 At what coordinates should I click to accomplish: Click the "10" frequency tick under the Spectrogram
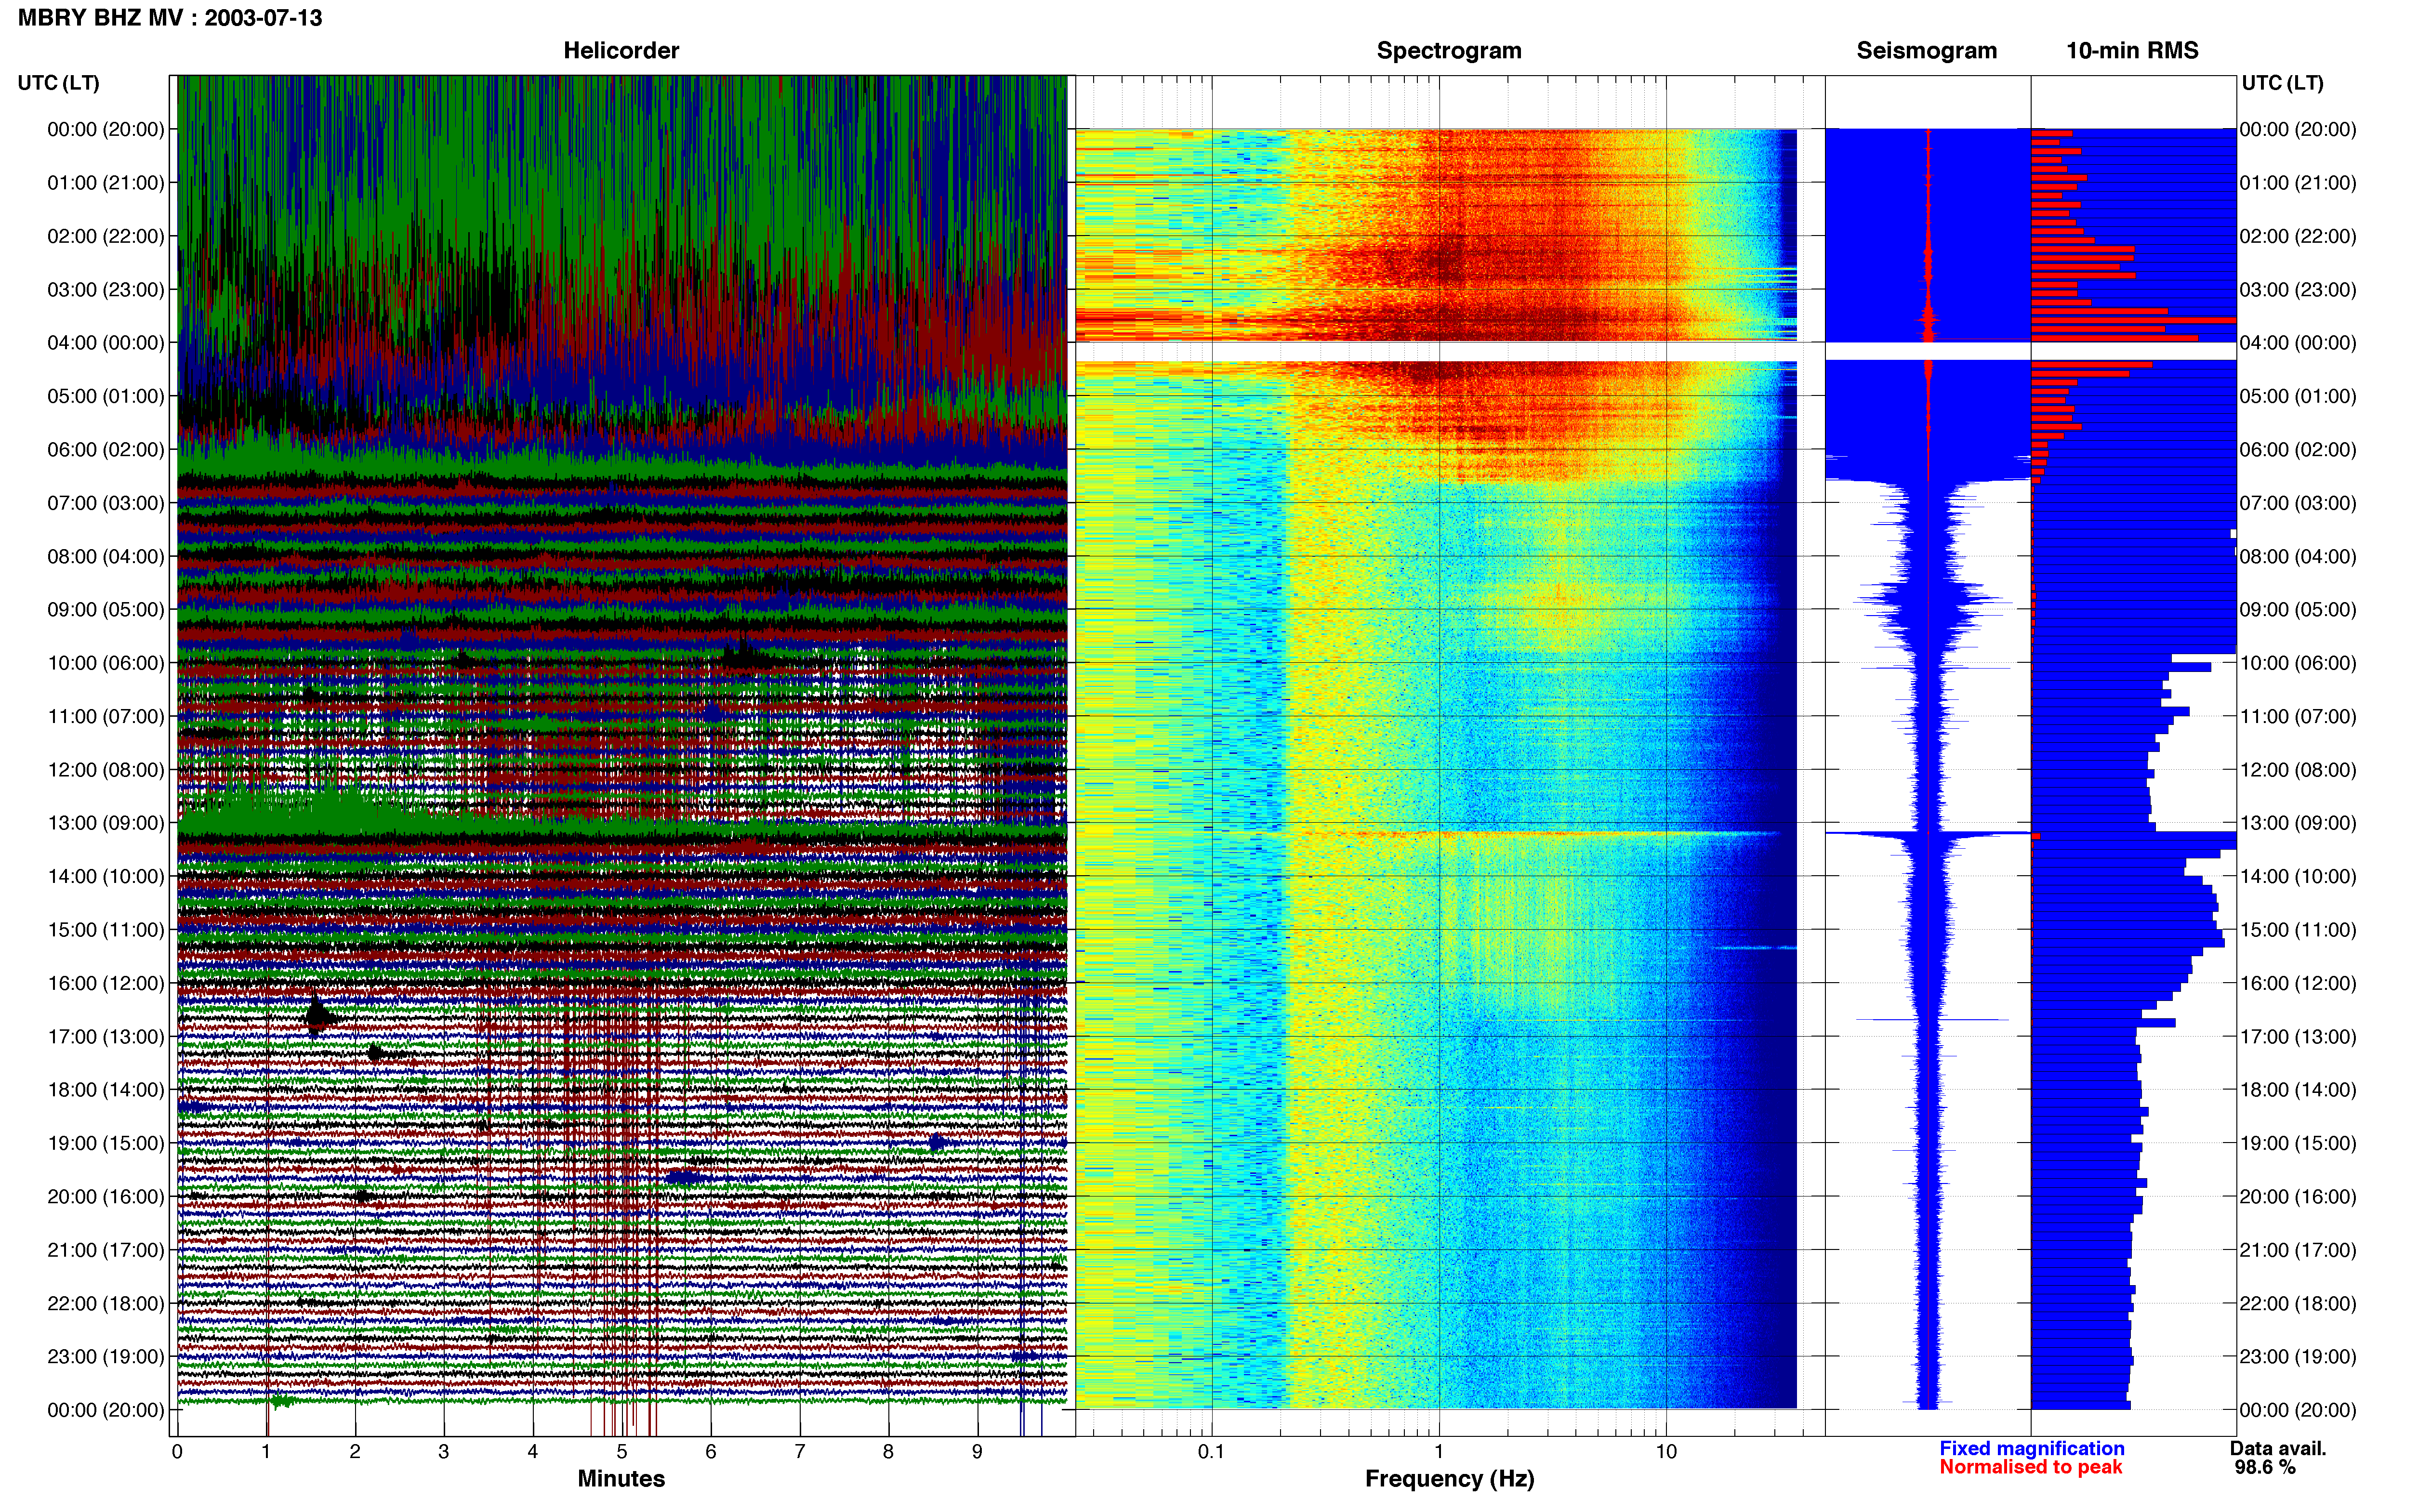[1666, 1452]
